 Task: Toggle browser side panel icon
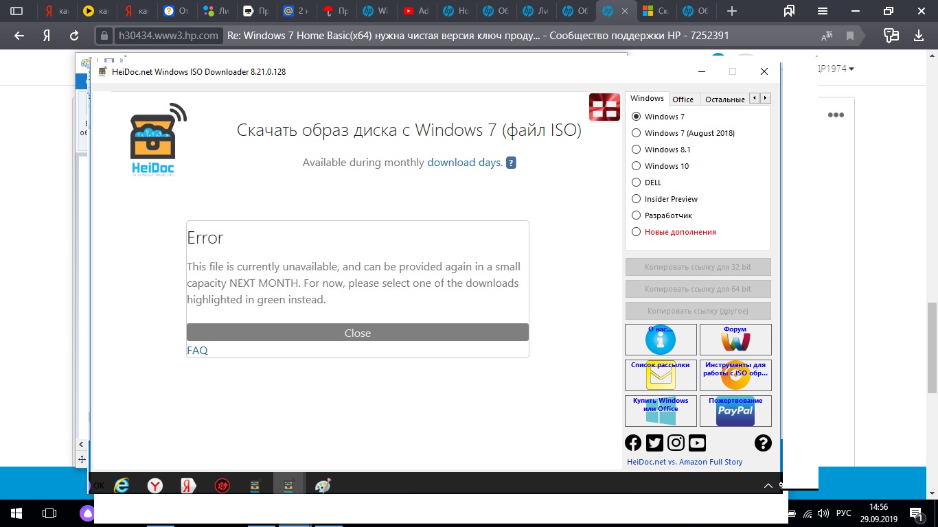16,11
